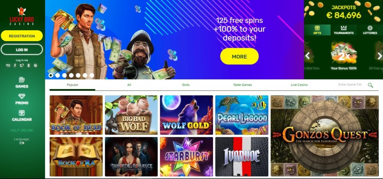
Task: Log in via the Twitter bird icon
Action: coord(22,66)
